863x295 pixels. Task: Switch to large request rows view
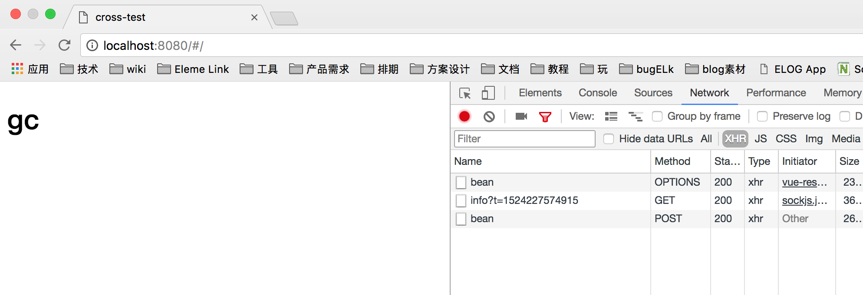pos(611,116)
